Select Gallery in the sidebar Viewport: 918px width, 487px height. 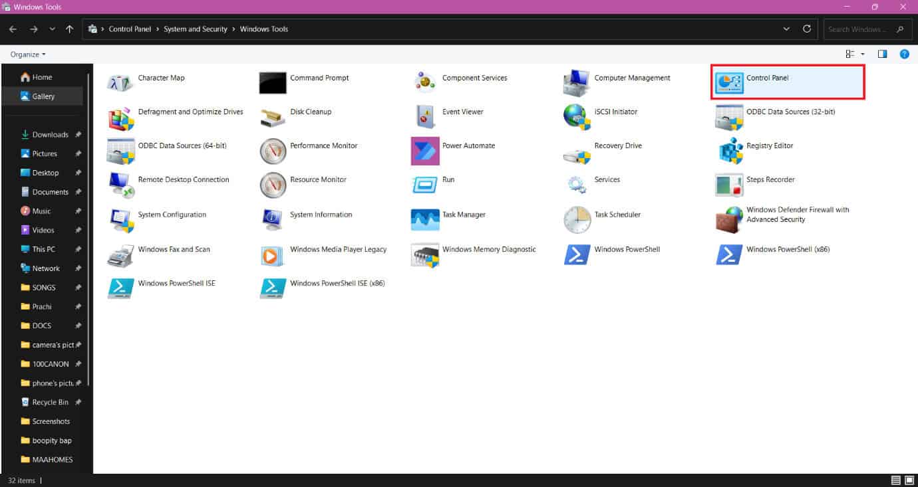click(x=43, y=96)
